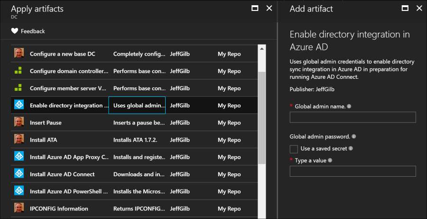Click info icon next to Global admin password

[x=354, y=136]
